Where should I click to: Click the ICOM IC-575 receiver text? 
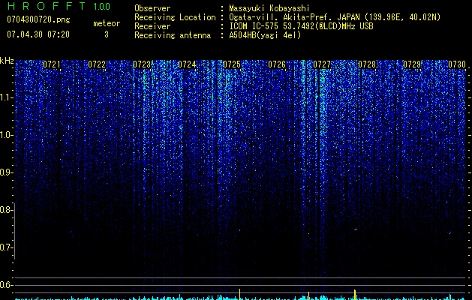click(x=301, y=26)
